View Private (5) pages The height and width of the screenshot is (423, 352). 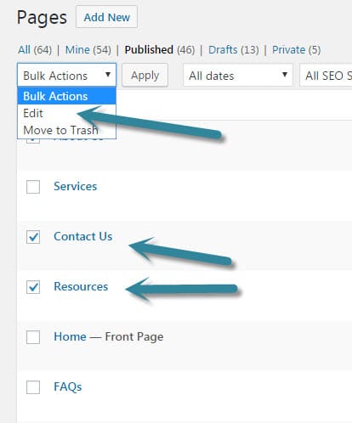click(x=296, y=50)
